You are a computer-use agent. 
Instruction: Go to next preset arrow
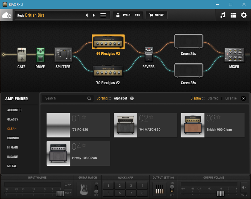point(94,15)
